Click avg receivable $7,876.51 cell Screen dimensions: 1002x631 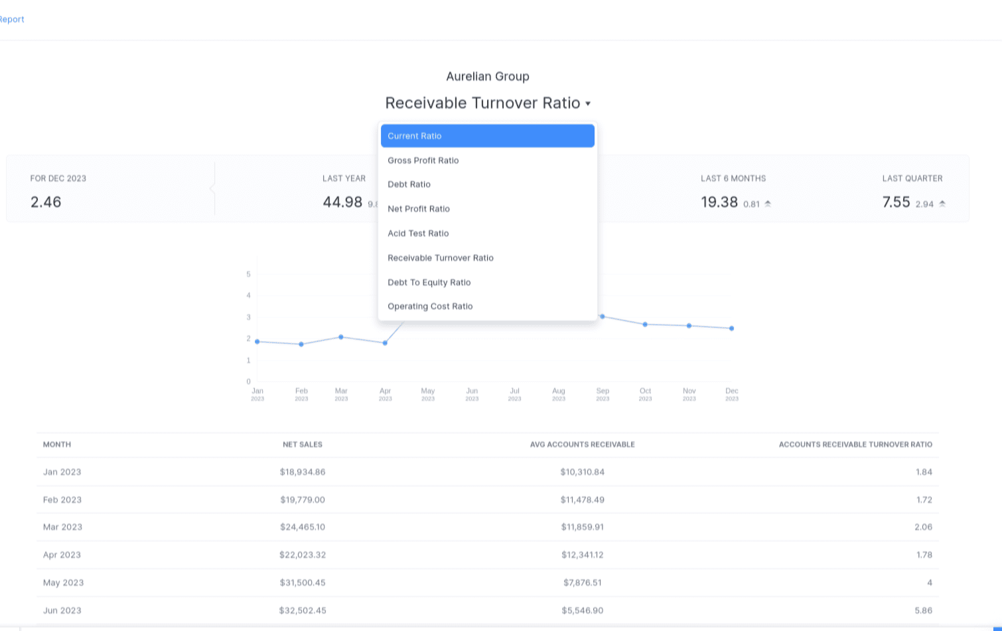[583, 583]
